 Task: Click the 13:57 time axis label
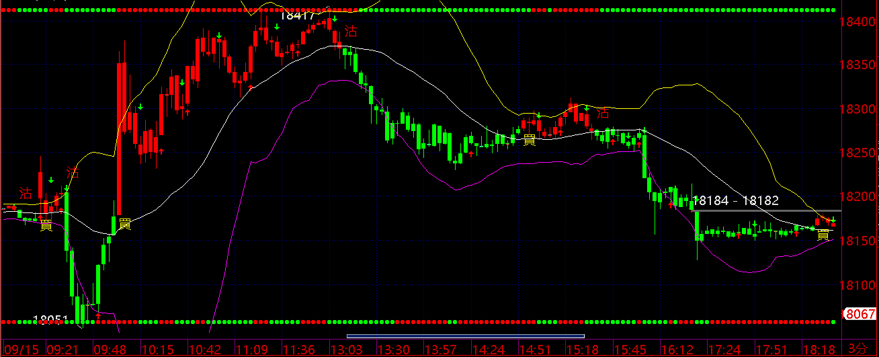[x=442, y=350]
